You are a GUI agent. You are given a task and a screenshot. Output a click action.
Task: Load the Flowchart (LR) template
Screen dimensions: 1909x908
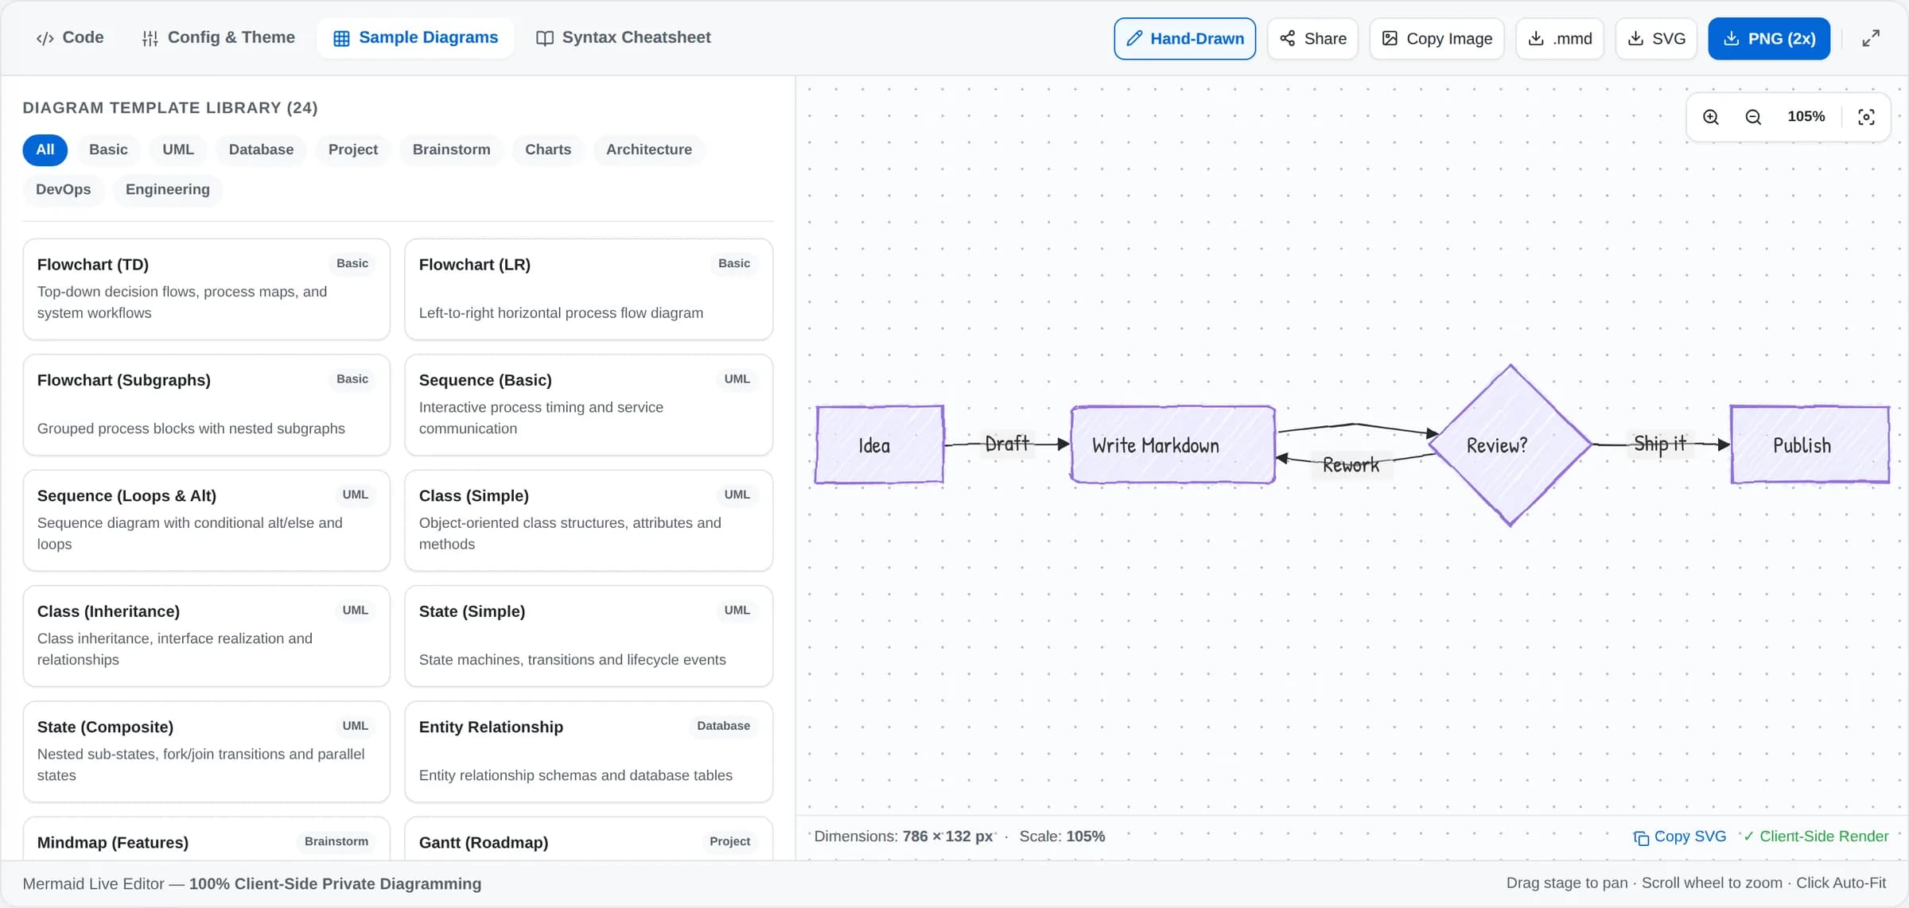[589, 289]
